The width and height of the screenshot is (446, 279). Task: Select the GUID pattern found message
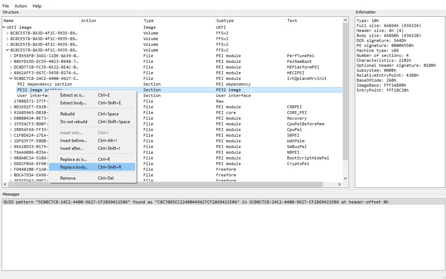[223, 202]
